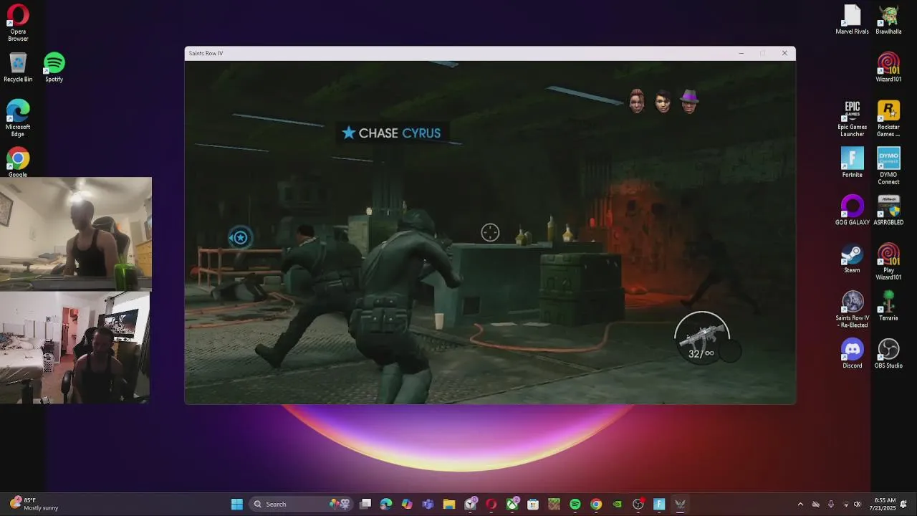This screenshot has width=917, height=516.
Task: Select the Discord desktop shortcut
Action: coord(852,354)
